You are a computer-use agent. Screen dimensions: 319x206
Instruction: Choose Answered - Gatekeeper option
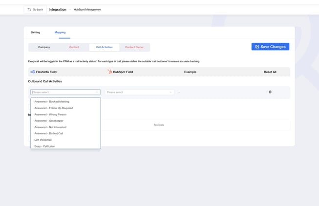click(65, 121)
